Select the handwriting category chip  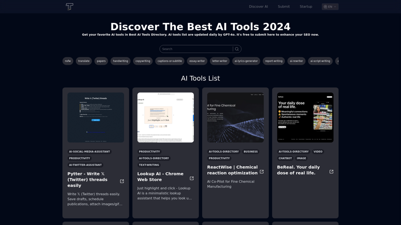(x=120, y=61)
